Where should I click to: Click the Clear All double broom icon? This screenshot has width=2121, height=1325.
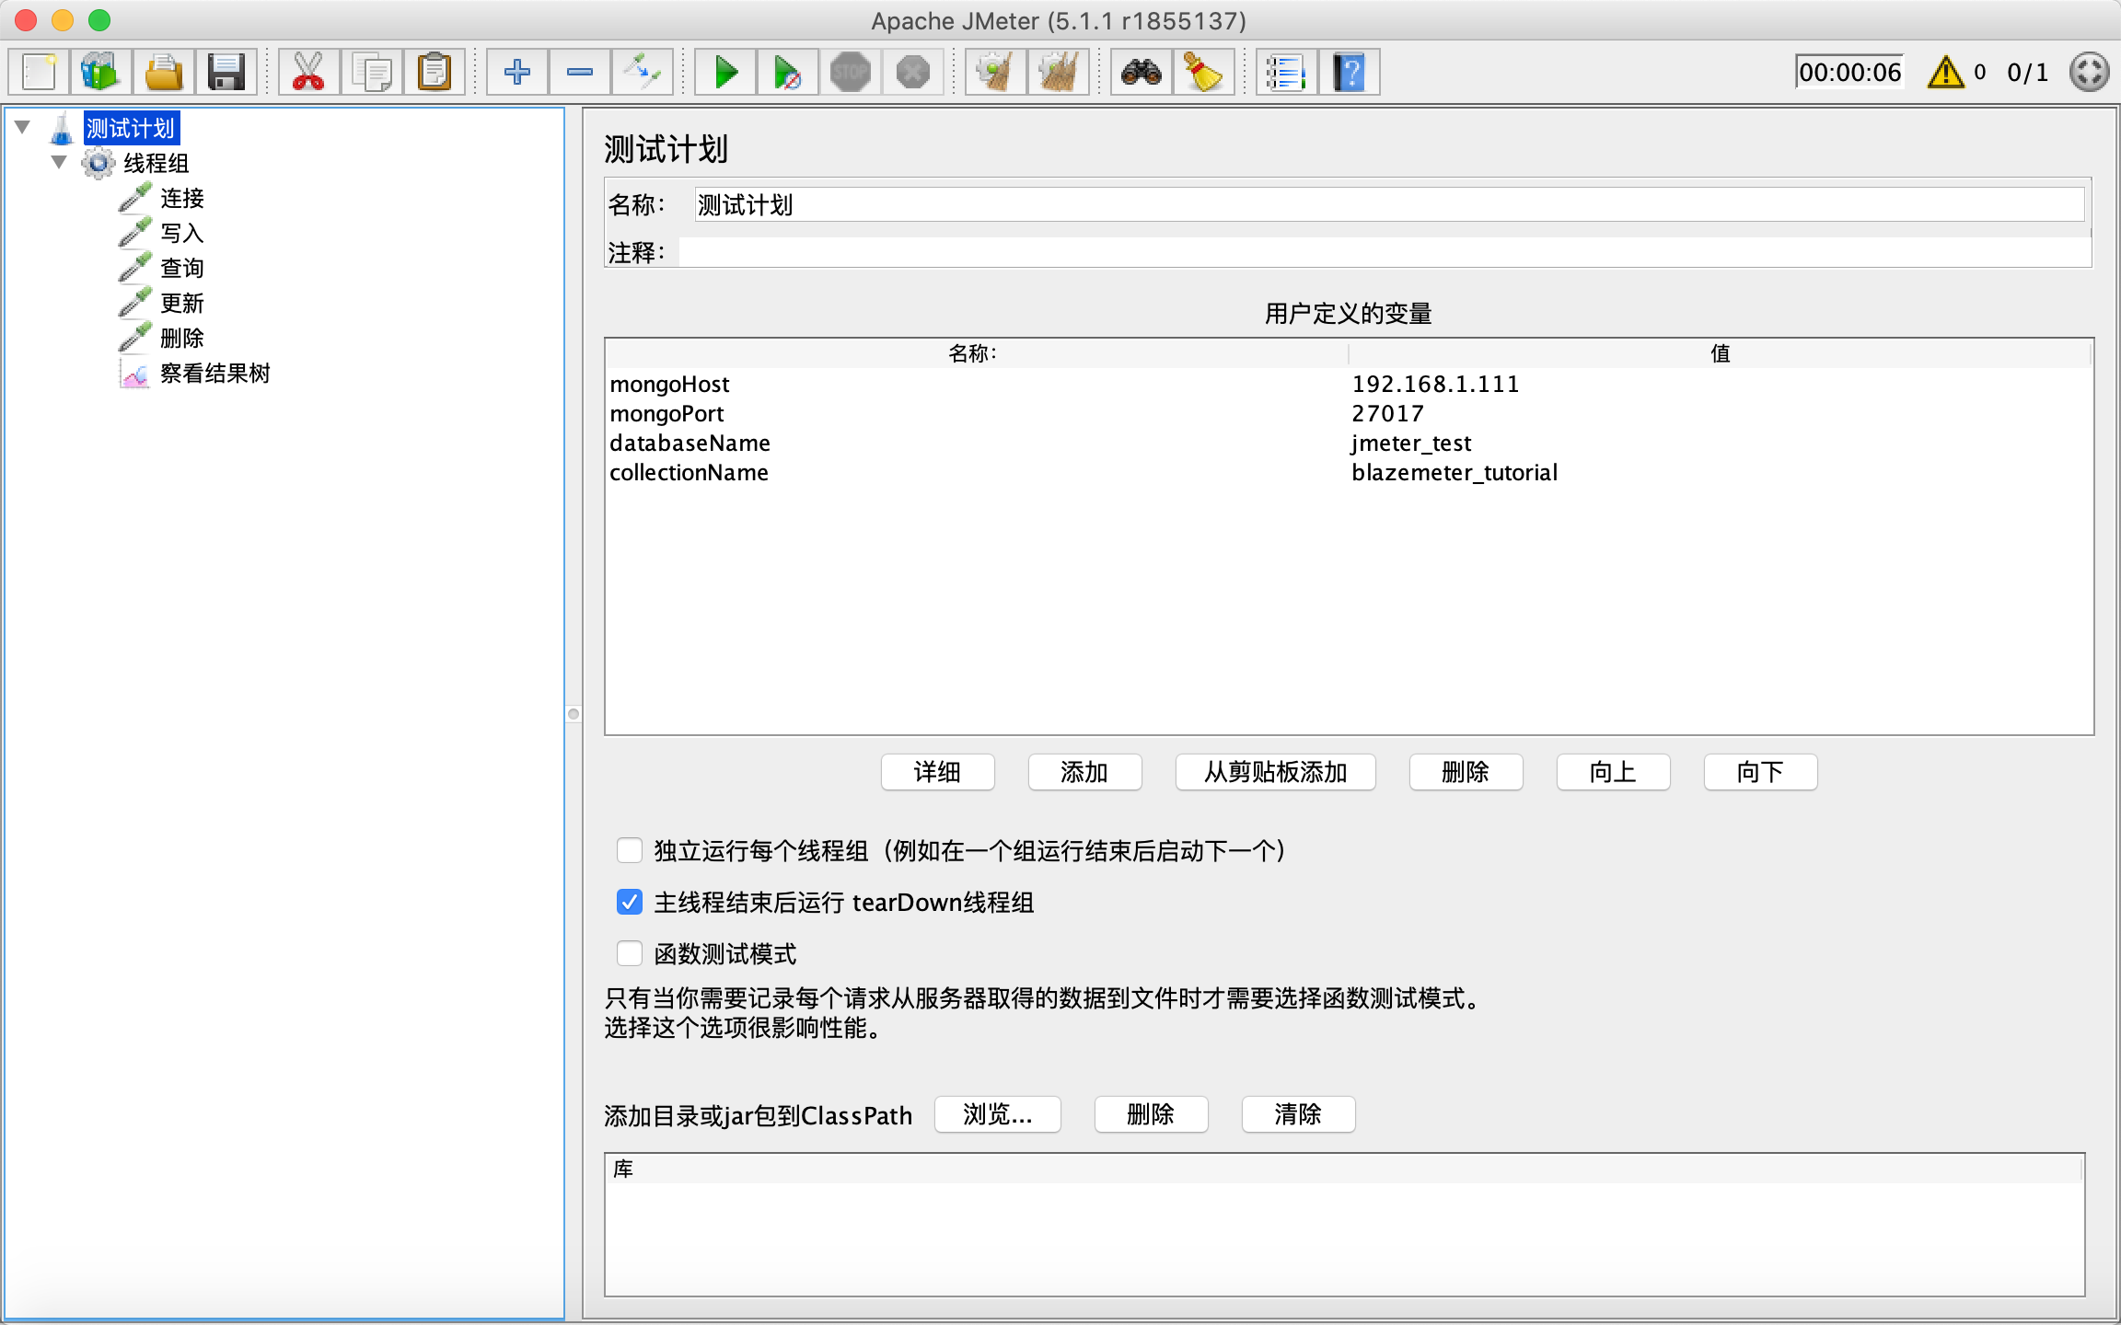coord(1059,72)
